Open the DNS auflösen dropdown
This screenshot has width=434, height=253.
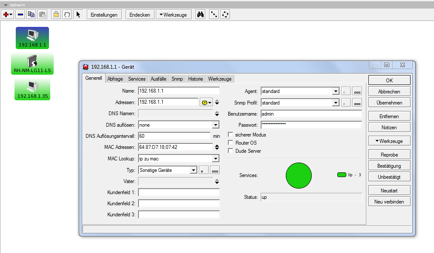pyautogui.click(x=216, y=125)
